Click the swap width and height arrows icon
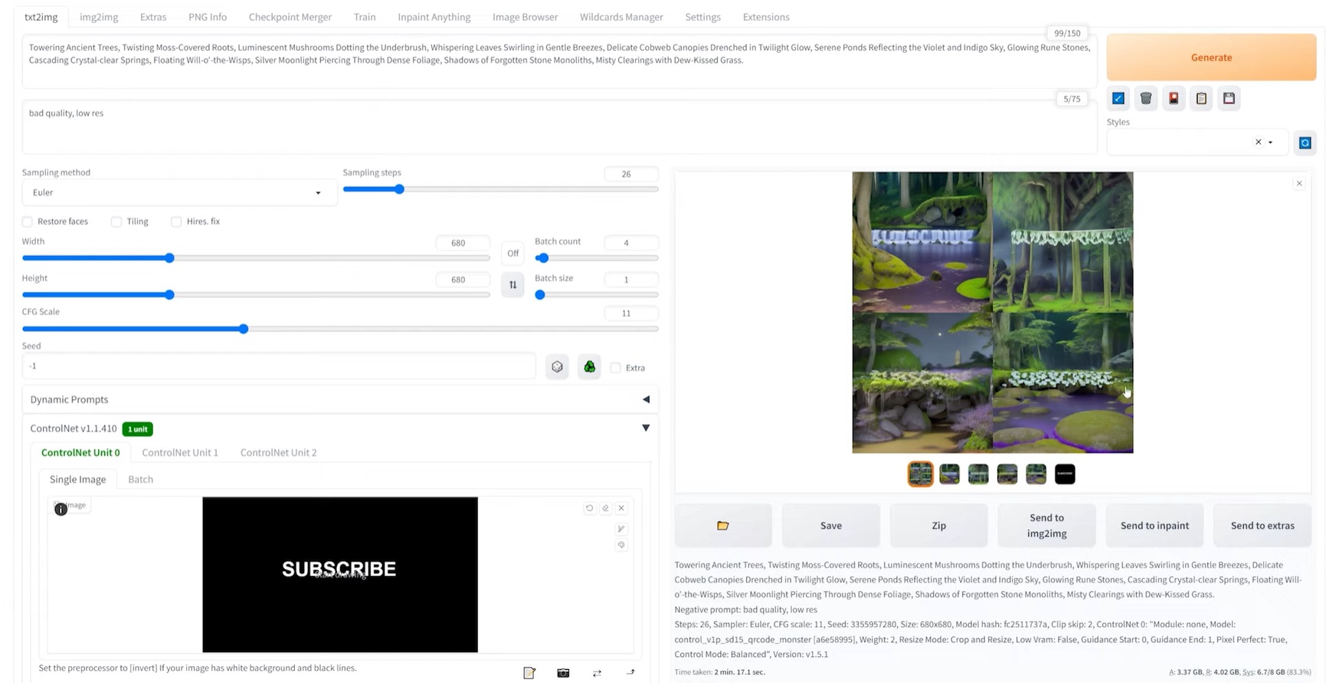 tap(512, 284)
